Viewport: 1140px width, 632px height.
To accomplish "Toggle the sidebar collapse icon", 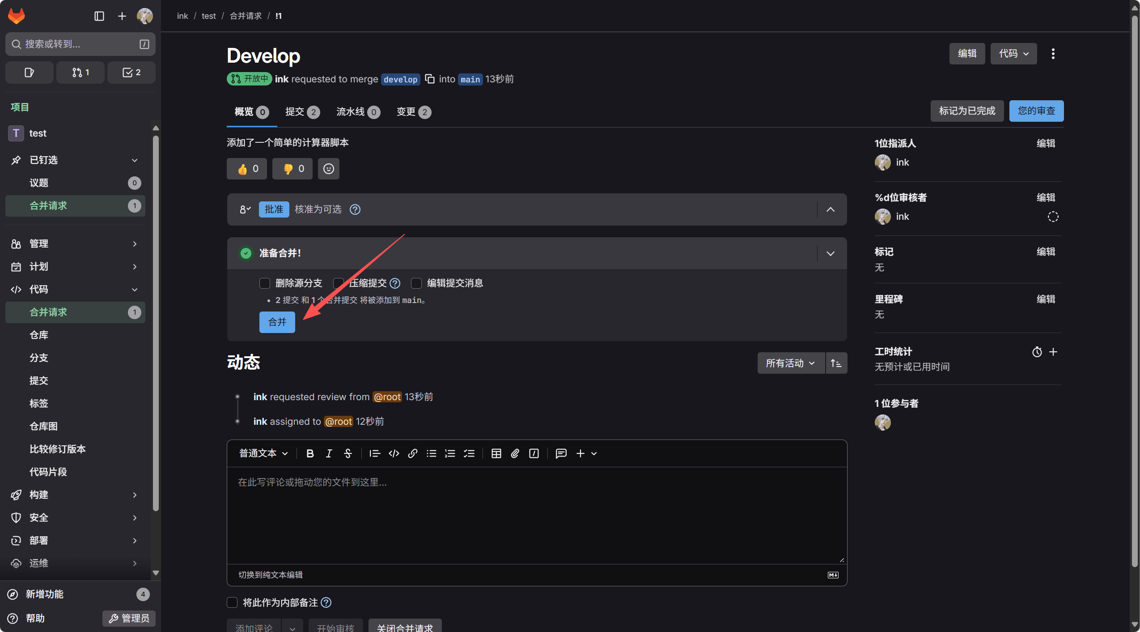I will pyautogui.click(x=99, y=16).
